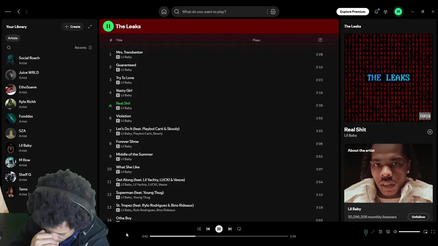Skip to the next track
This screenshot has height=246, width=438.
[x=230, y=229]
